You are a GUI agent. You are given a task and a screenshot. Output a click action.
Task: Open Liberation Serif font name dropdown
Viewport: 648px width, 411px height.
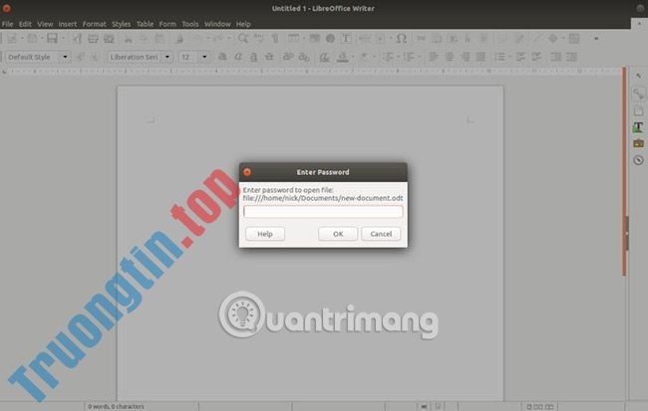click(x=167, y=57)
